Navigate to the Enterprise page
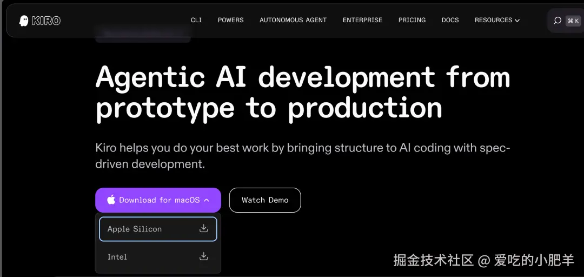The image size is (584, 277). [362, 20]
